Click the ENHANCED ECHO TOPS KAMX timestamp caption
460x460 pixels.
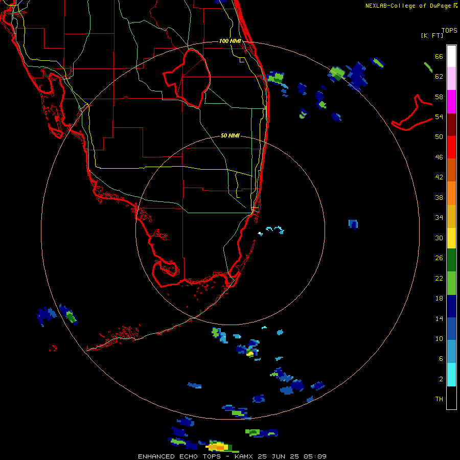coord(232,456)
